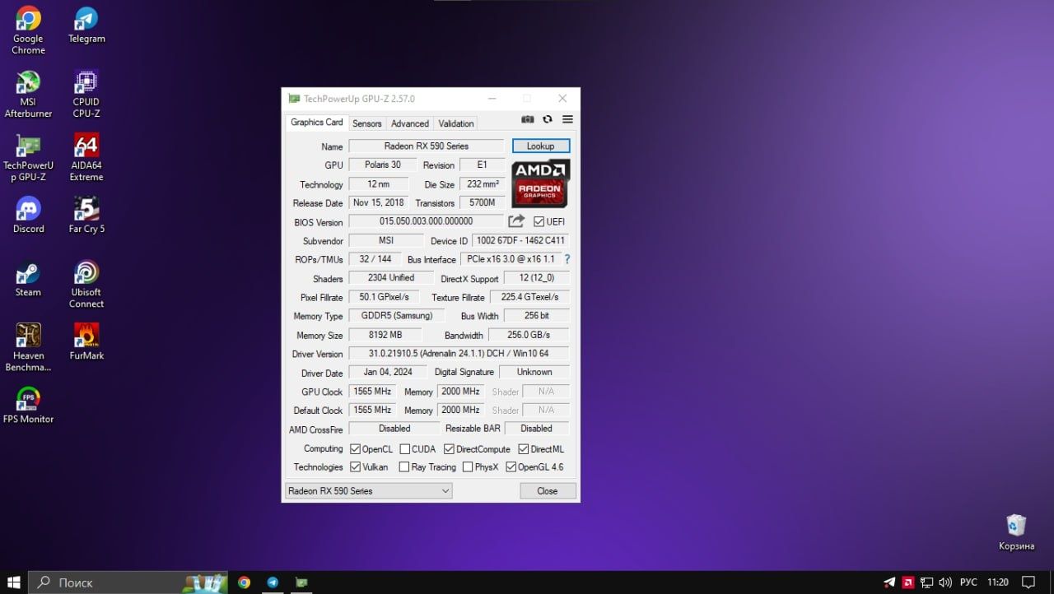Click the Polaris 30 GPU field

(x=385, y=165)
